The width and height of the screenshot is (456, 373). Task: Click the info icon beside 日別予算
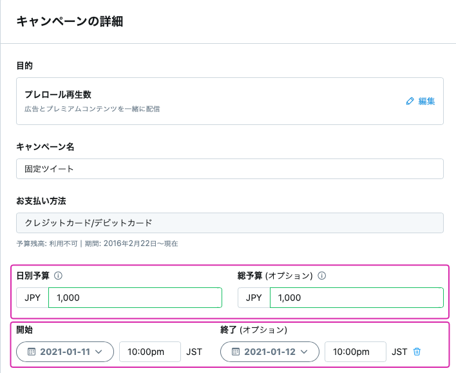click(58, 276)
